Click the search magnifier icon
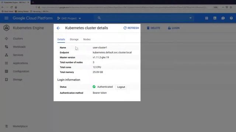 coord(99,18)
